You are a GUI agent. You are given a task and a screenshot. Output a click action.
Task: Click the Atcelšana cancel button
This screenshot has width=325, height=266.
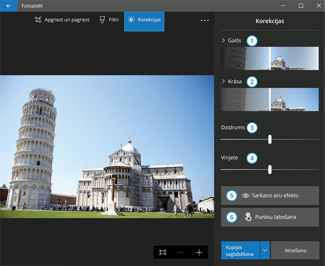[295, 250]
